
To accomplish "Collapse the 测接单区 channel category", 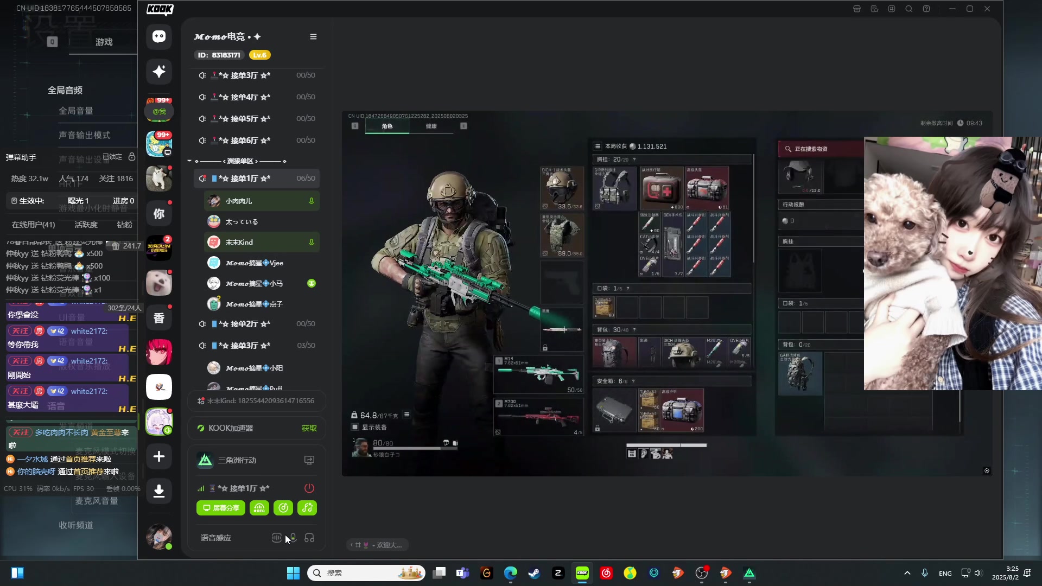I will [189, 161].
